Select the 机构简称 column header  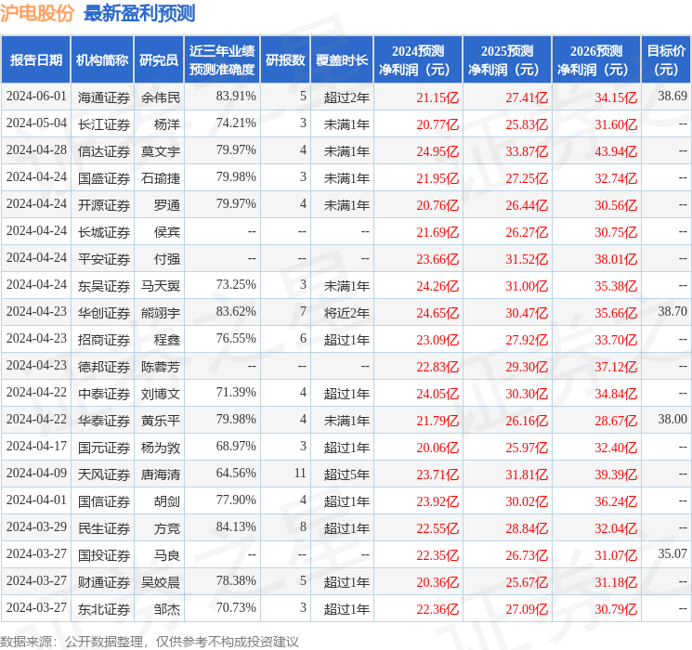click(x=102, y=59)
